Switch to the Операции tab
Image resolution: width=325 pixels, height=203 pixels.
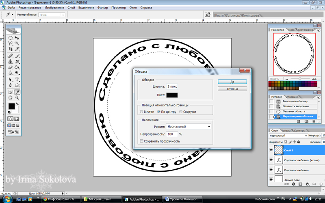[x=291, y=97]
